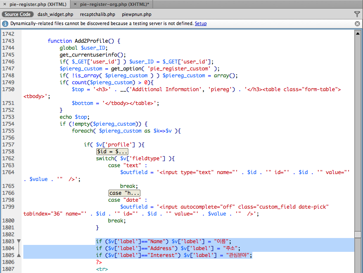363x273 pixels.
Task: Dismiss the testing server notification bar
Action: click(357, 24)
